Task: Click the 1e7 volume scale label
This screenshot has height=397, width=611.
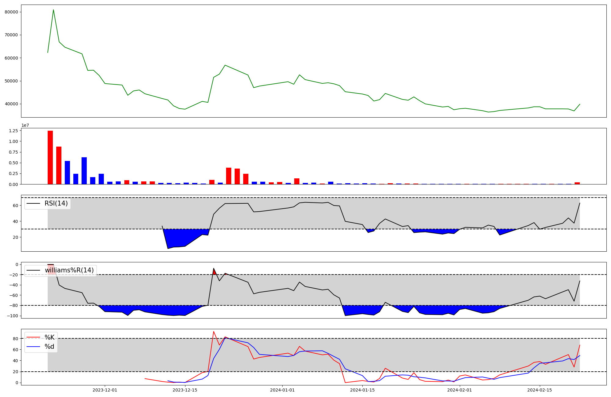Action: 25,125
